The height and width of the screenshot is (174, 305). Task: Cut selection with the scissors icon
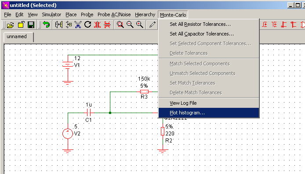(78, 25)
